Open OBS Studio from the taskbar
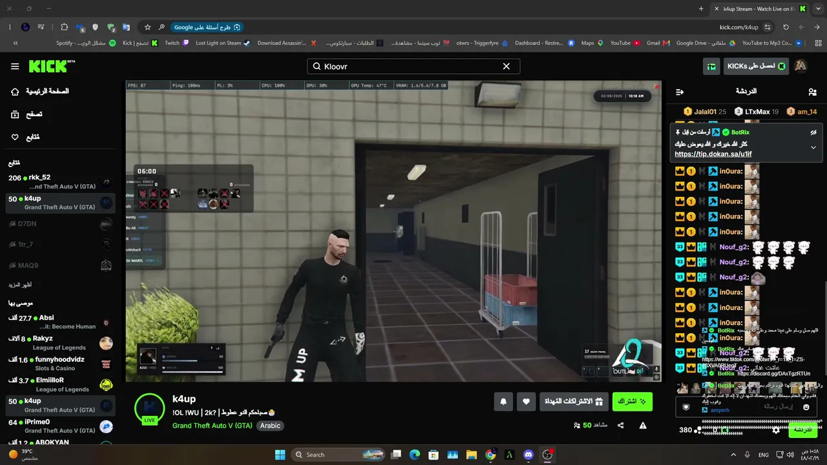The width and height of the screenshot is (827, 465). coord(548,455)
